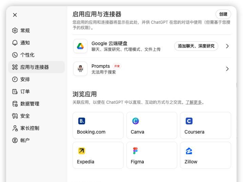Open the 家长控制 section
Screen dimensions: 243x182
36,128
